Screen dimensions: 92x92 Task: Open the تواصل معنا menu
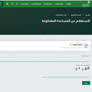click(24, 4)
